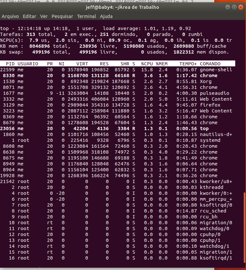This screenshot has height=270, width=246.
Task: Click the TEMPO+ column header
Action: [x=188, y=64]
